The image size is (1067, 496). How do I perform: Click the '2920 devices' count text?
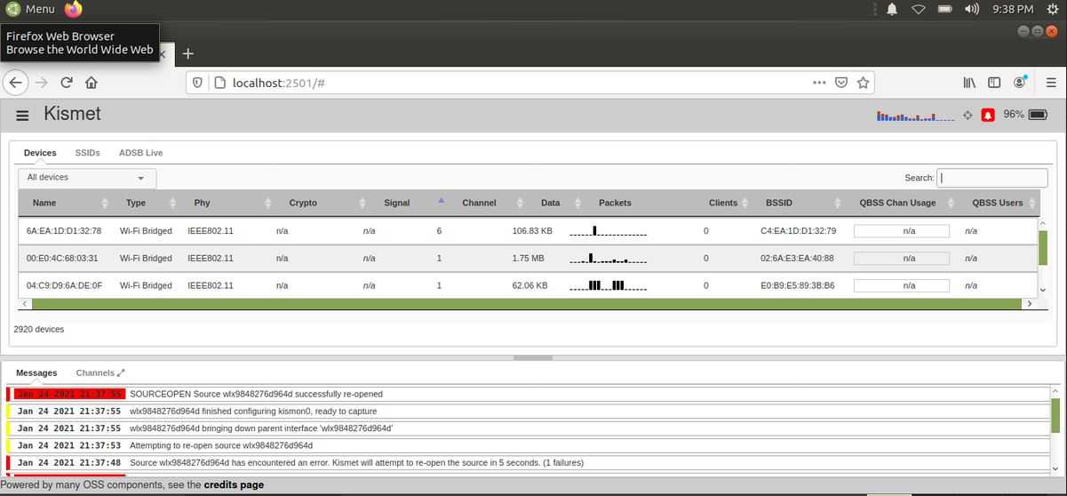click(39, 329)
